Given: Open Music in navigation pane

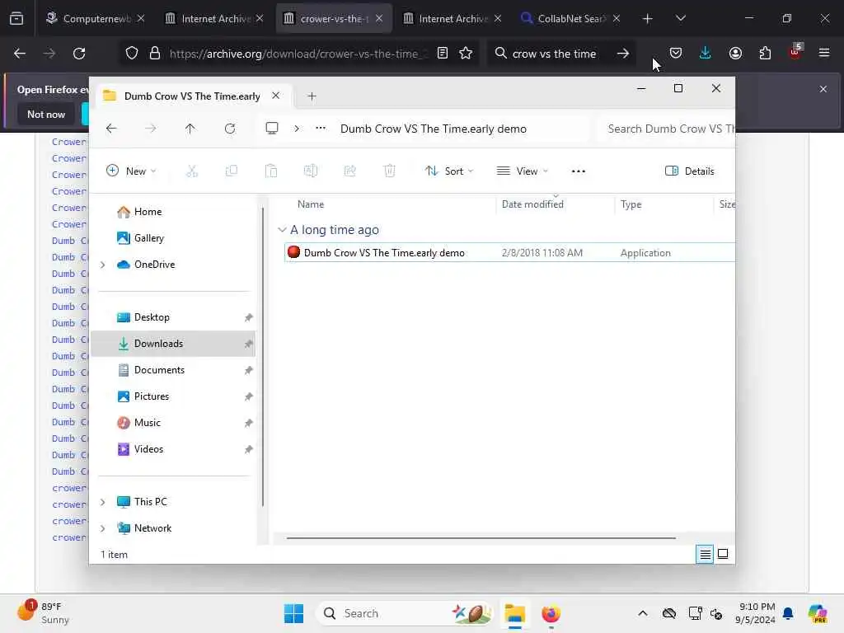Looking at the screenshot, I should pyautogui.click(x=147, y=423).
